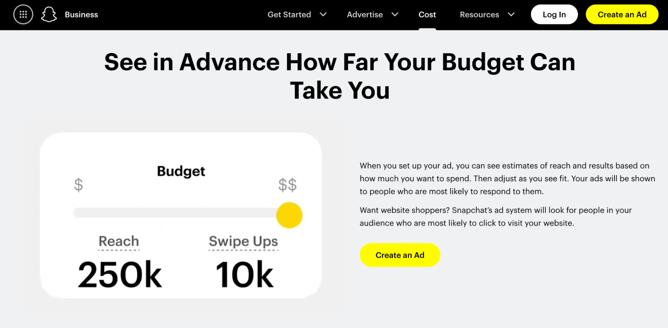Viewport: 668px width, 328px height.
Task: Click the Budget card heading
Action: (181, 171)
